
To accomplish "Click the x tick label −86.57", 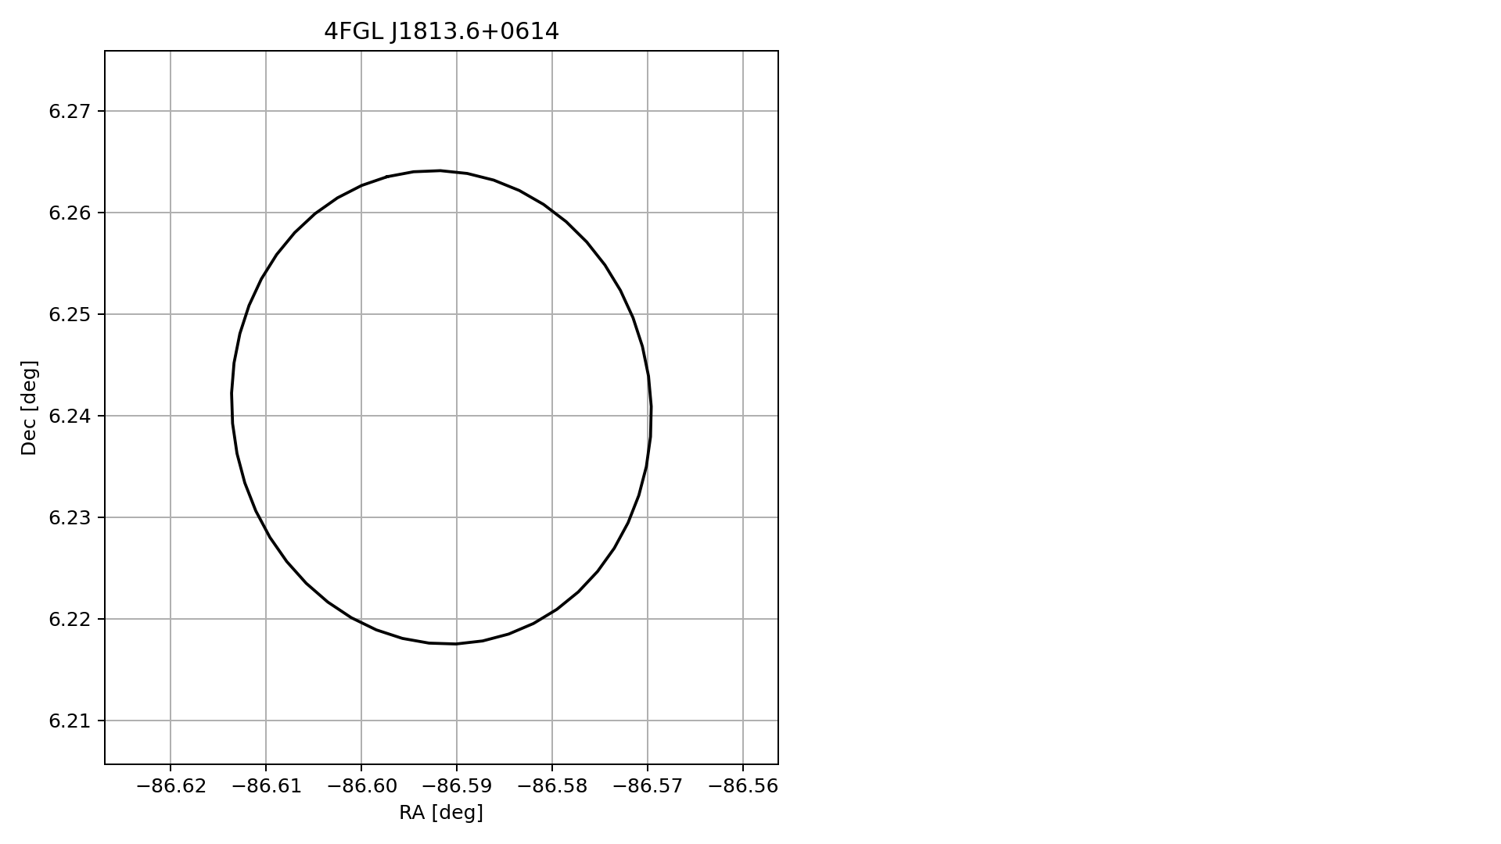I will 648,786.
